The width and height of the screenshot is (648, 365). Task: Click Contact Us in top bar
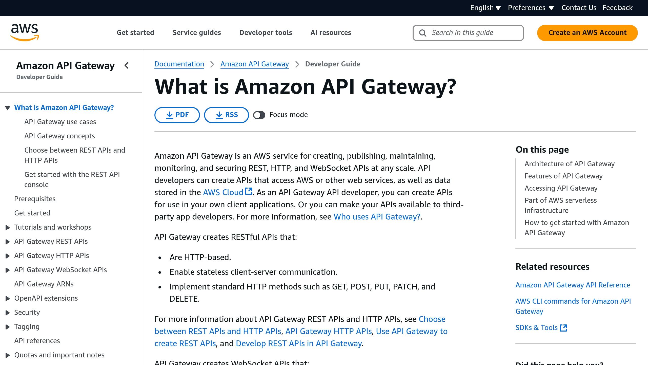point(579,8)
